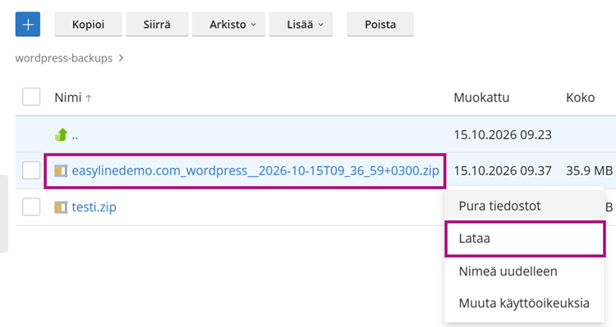Check the easylinedemo.com backup file checkbox
616x327 pixels.
[x=31, y=170]
